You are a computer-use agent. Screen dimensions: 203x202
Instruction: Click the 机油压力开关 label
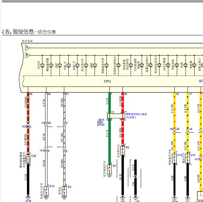[41, 191]
